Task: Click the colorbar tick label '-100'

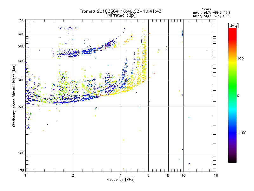Action: pos(242,133)
